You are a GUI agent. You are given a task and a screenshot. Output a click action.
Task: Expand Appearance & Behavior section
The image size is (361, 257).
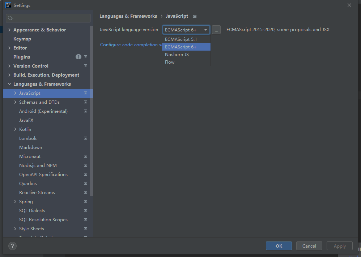coord(9,30)
